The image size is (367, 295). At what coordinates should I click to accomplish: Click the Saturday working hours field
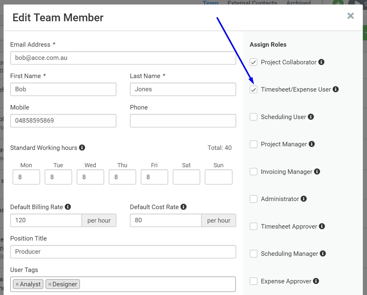(186, 177)
